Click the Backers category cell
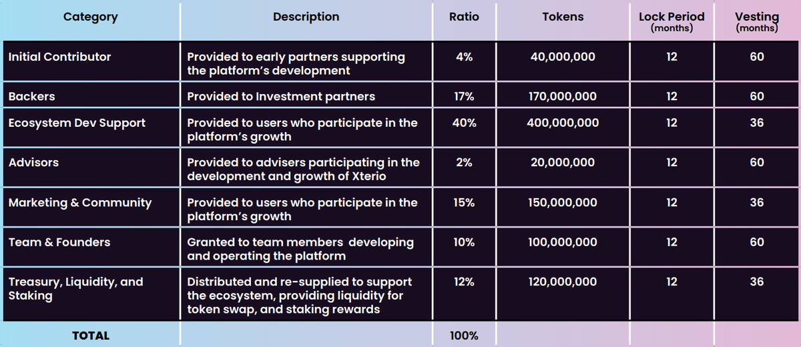The width and height of the screenshot is (801, 347). tap(32, 97)
